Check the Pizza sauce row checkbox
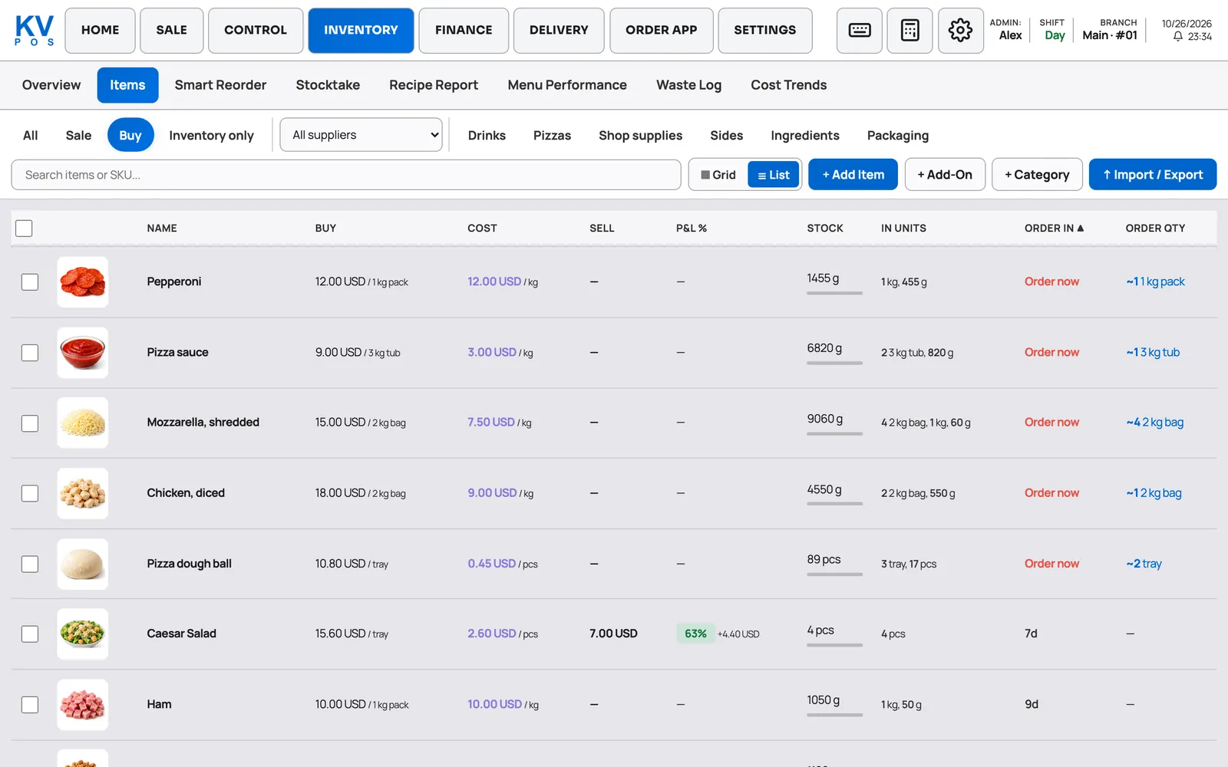Screen dimensions: 1228x767 click(30, 353)
